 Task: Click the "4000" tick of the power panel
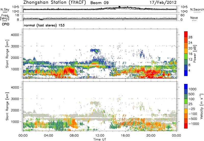pyautogui.click(x=15, y=35)
